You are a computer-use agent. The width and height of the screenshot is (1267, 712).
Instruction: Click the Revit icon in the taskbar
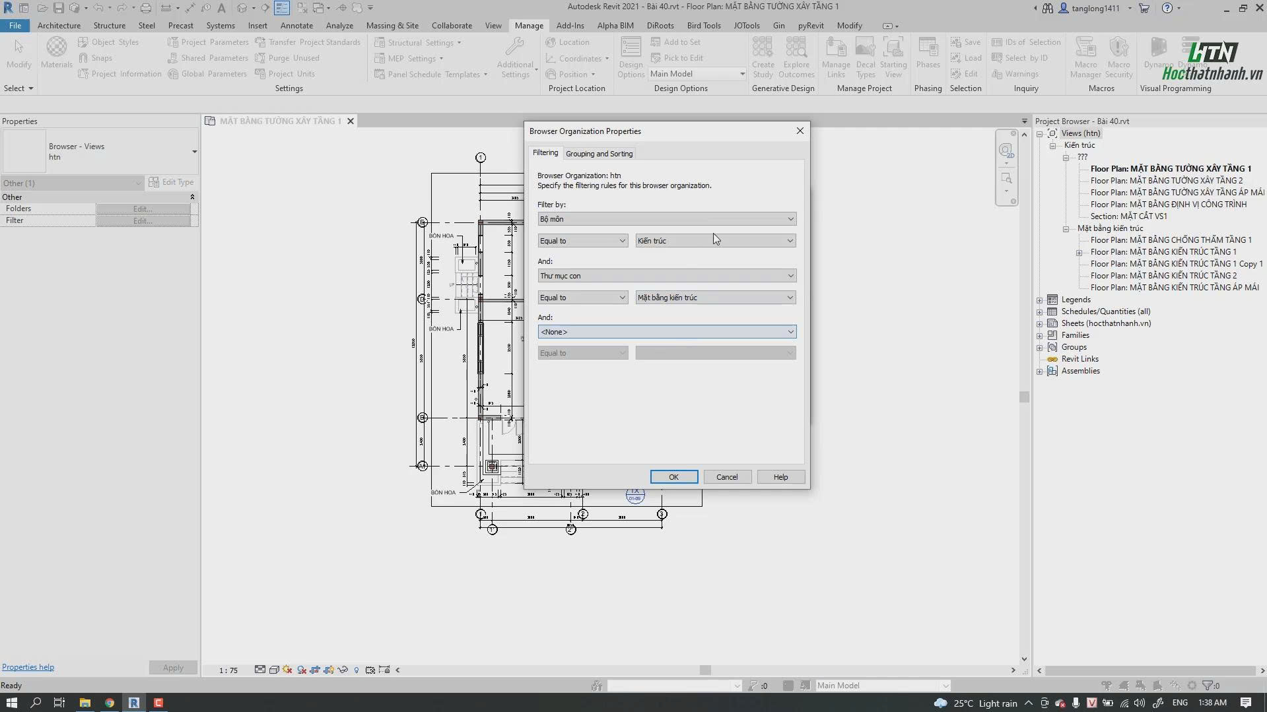134,703
